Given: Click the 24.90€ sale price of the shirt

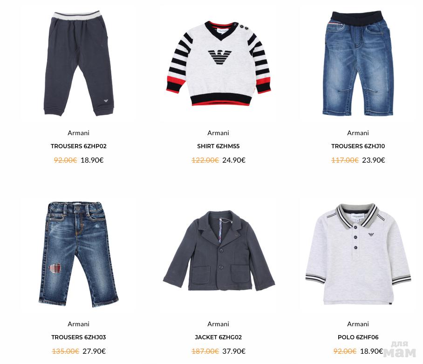Looking at the screenshot, I should pos(234,160).
